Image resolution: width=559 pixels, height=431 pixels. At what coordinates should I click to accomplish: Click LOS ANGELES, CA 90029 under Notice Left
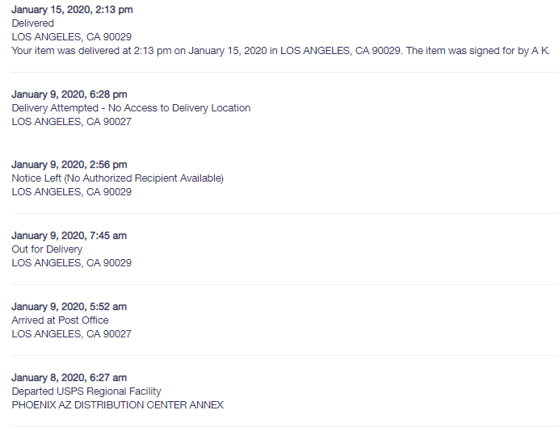72,192
